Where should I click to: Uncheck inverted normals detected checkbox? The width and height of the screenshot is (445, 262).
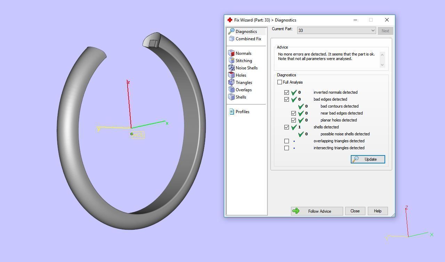click(286, 92)
